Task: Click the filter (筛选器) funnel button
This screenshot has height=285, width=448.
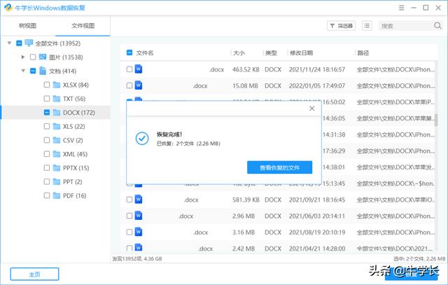Action: click(x=341, y=26)
